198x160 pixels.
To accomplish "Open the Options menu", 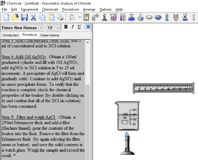I will [106, 10].
